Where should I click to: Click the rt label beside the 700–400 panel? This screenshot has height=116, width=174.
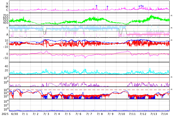click(x=172, y=16)
